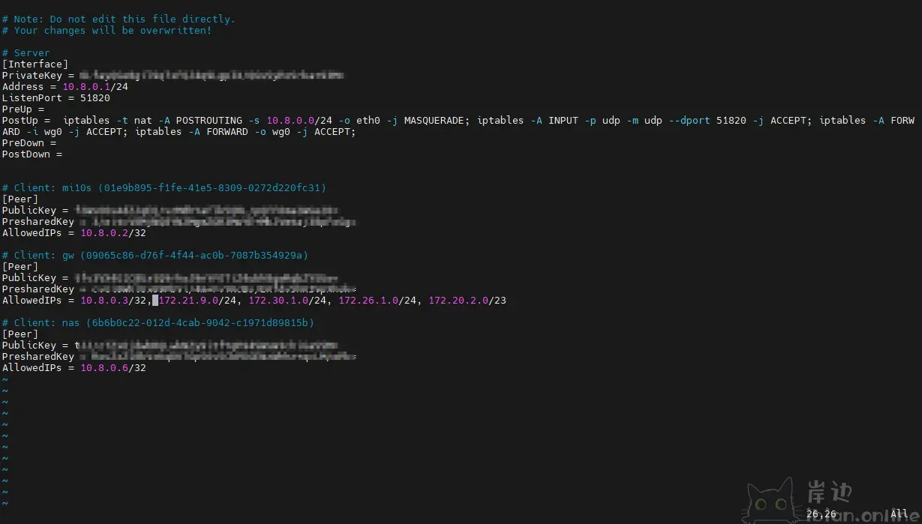Click the ListenPort value 51820
Screen dimensions: 922x524
coord(95,97)
